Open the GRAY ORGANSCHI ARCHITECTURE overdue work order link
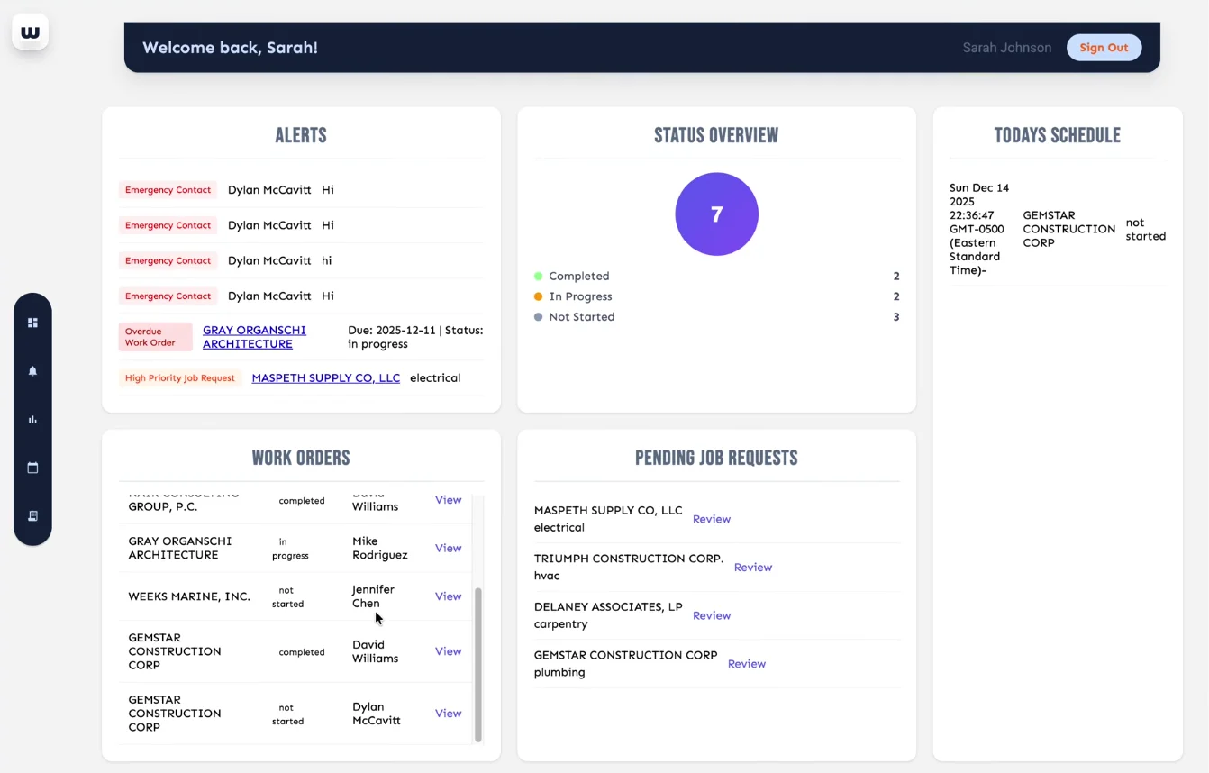The height and width of the screenshot is (773, 1209). coord(254,337)
